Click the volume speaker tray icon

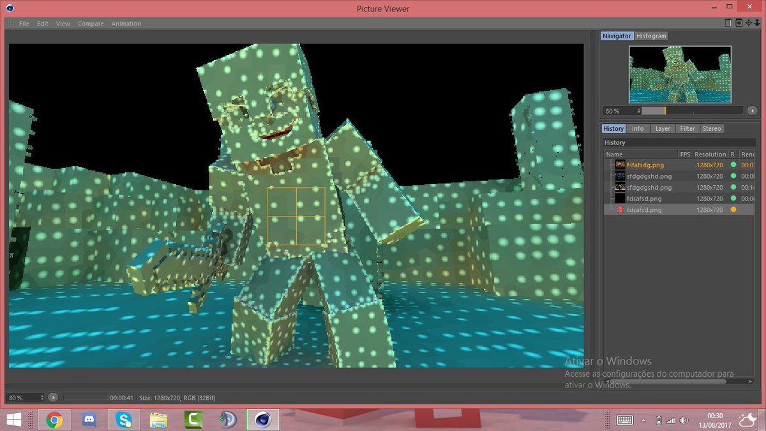click(684, 420)
